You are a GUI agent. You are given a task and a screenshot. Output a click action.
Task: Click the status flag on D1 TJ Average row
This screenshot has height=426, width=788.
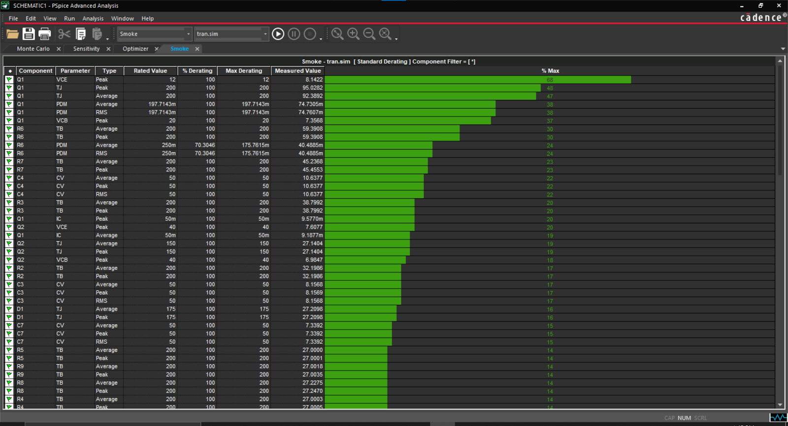[9, 309]
